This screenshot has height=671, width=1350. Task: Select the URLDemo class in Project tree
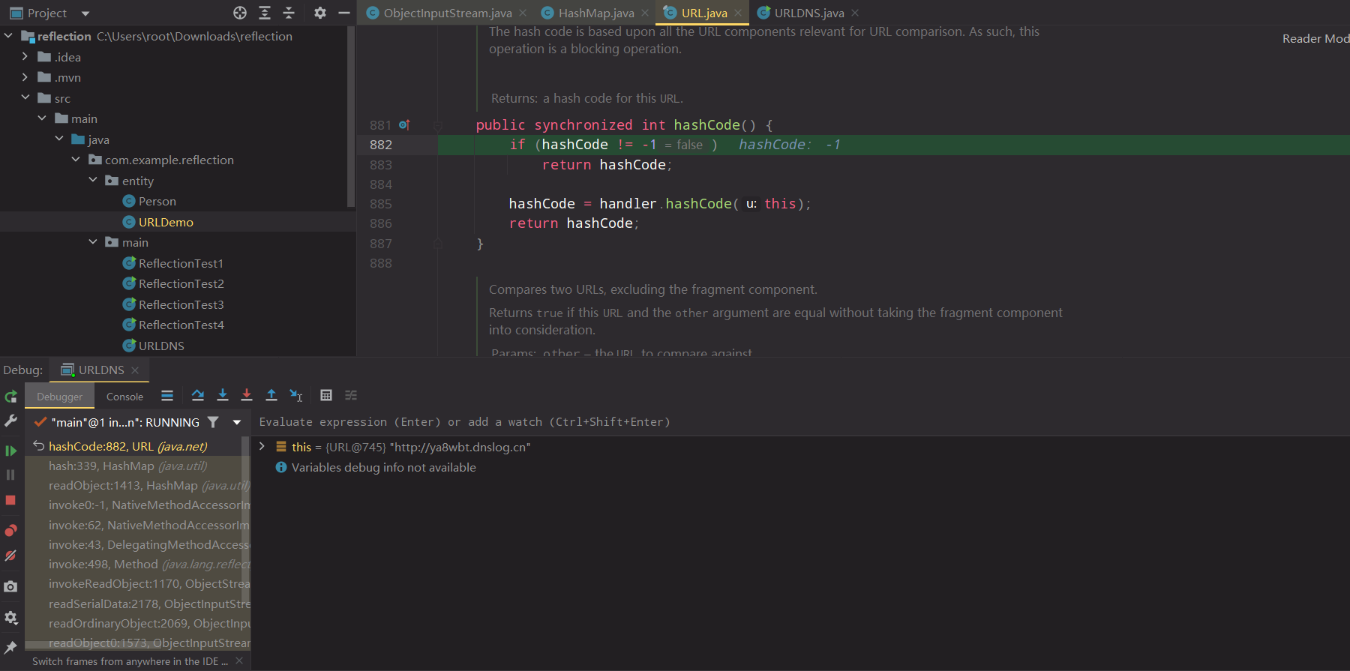[166, 222]
